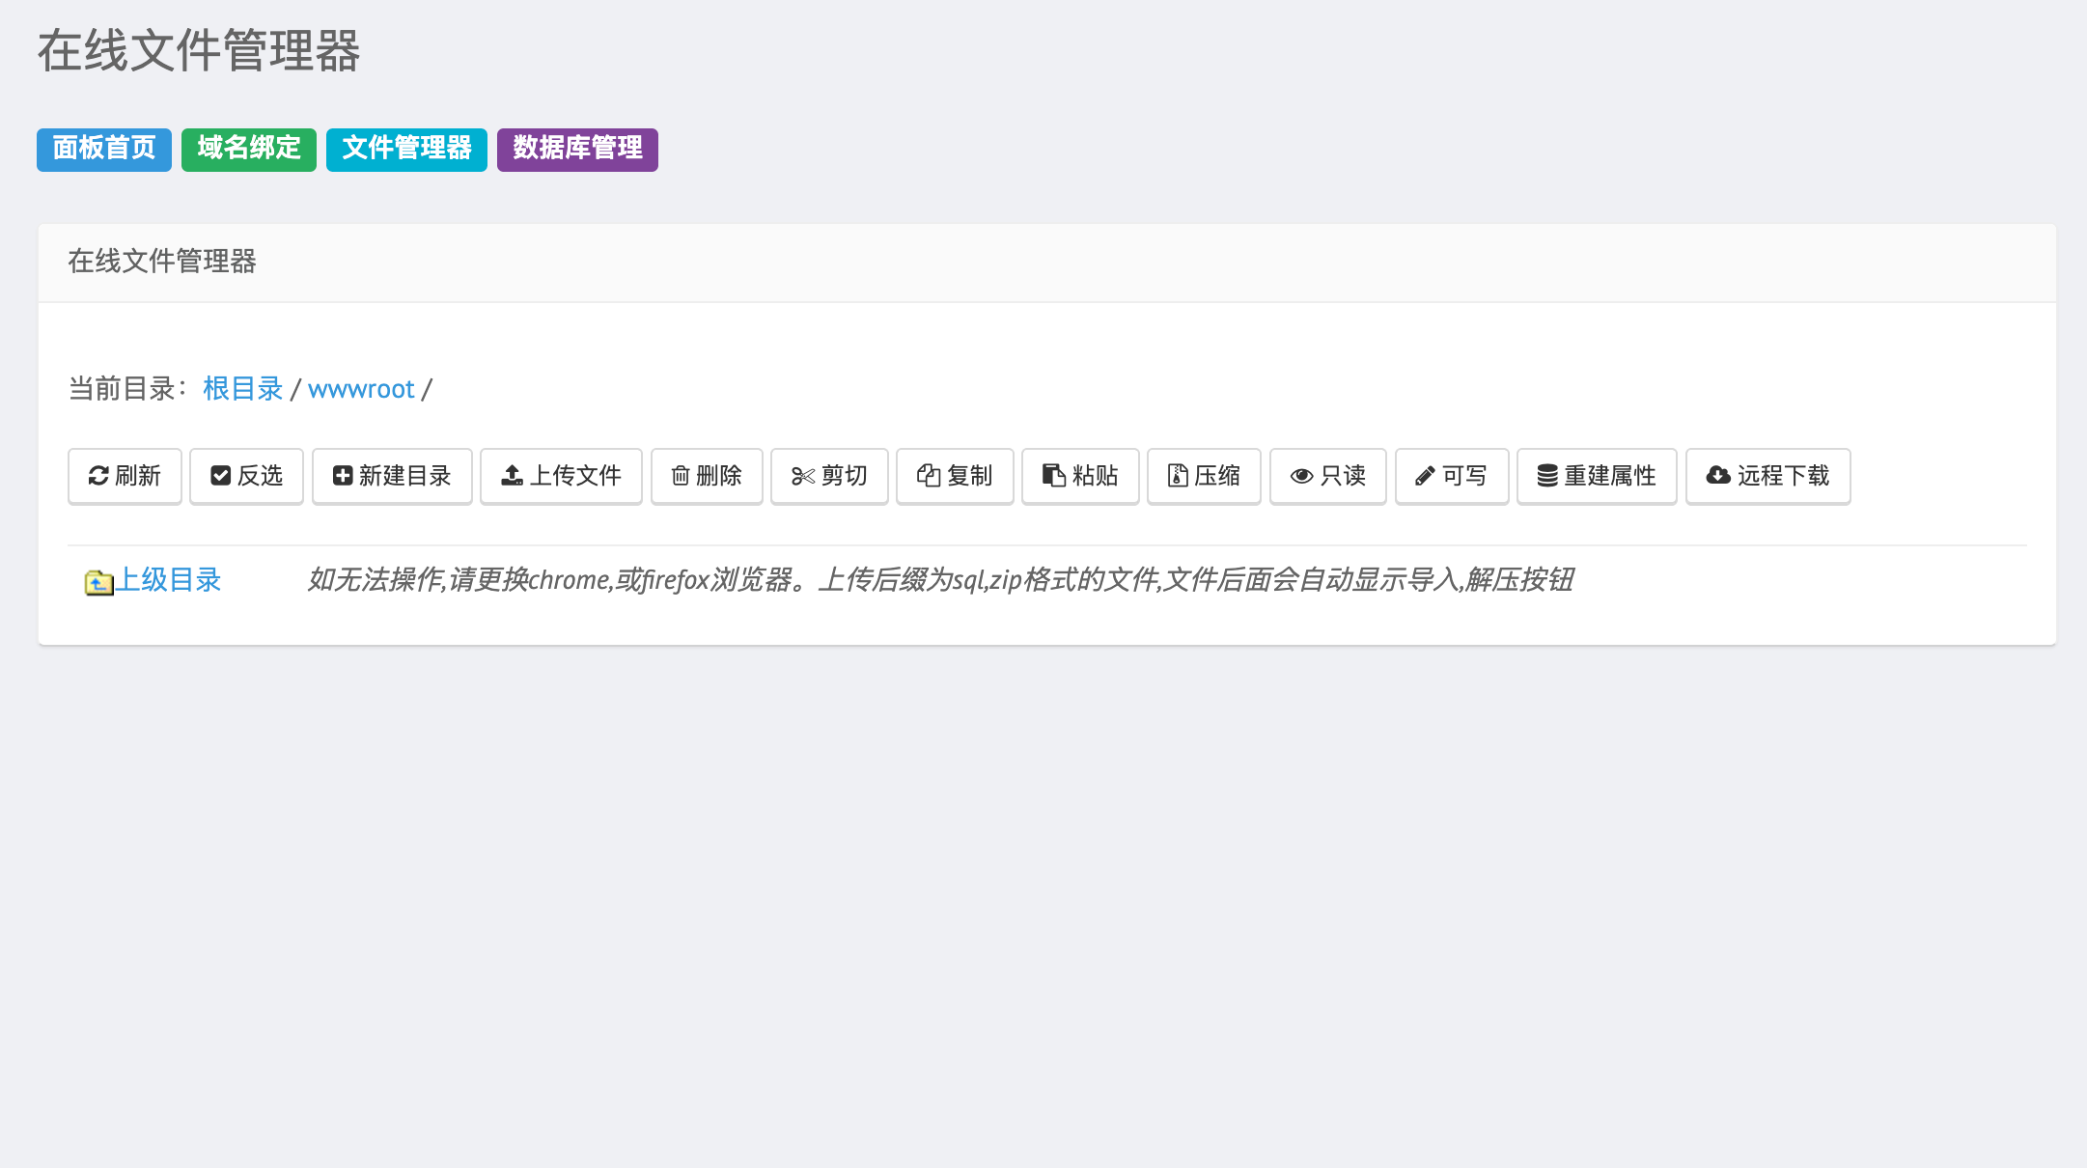Open 域名绑定 domain binding page

click(248, 150)
